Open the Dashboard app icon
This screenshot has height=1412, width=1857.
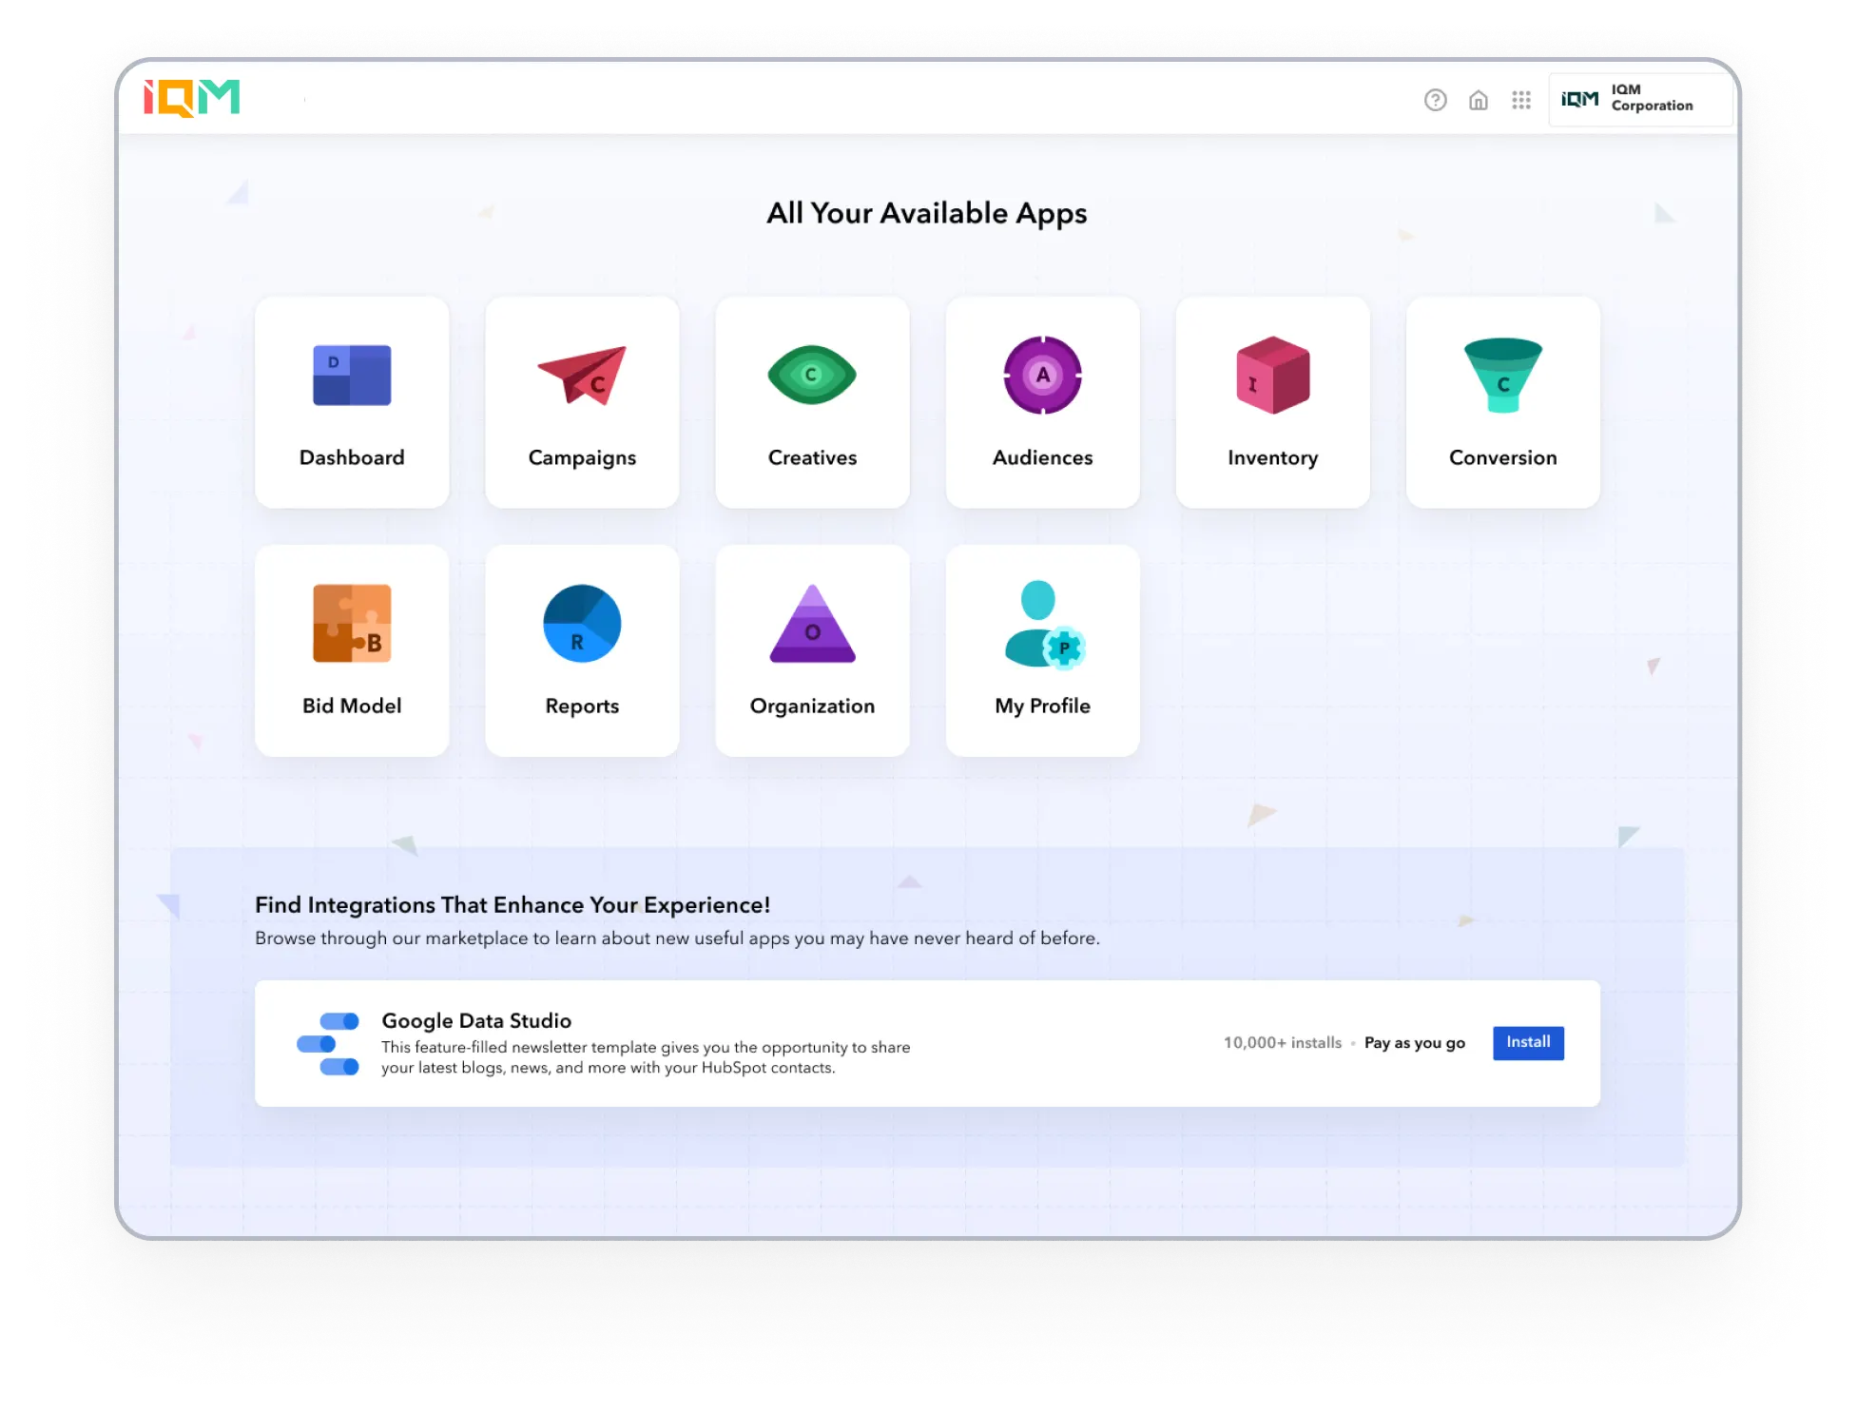tap(352, 376)
